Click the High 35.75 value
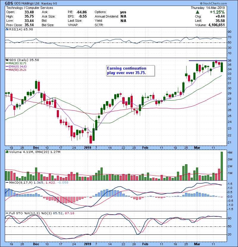The width and height of the screenshot is (238, 247). 29,16
